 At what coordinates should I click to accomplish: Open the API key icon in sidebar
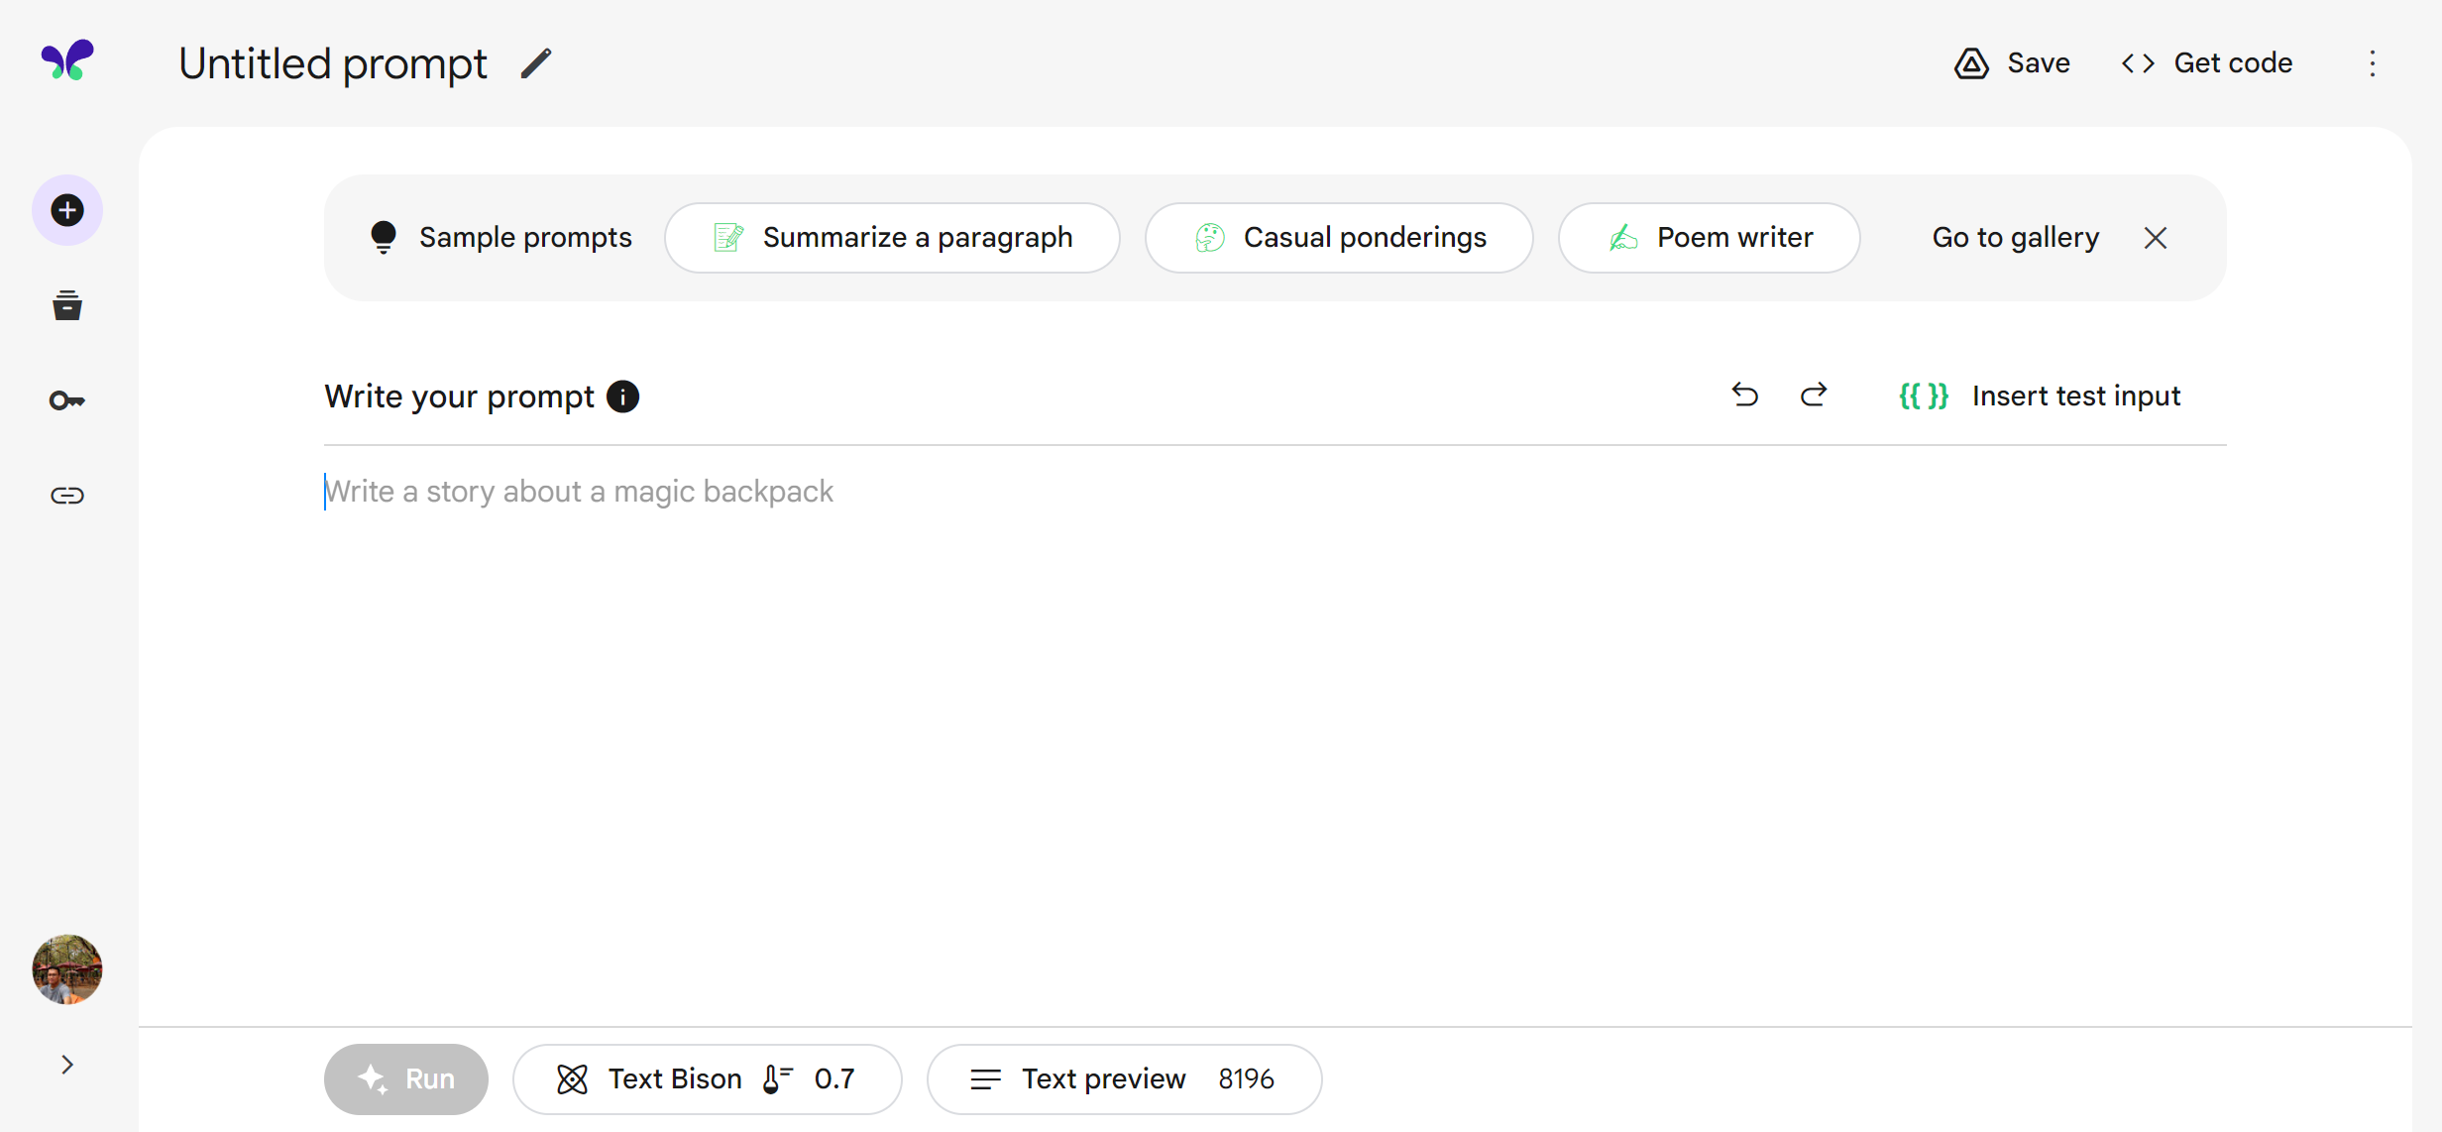click(67, 400)
